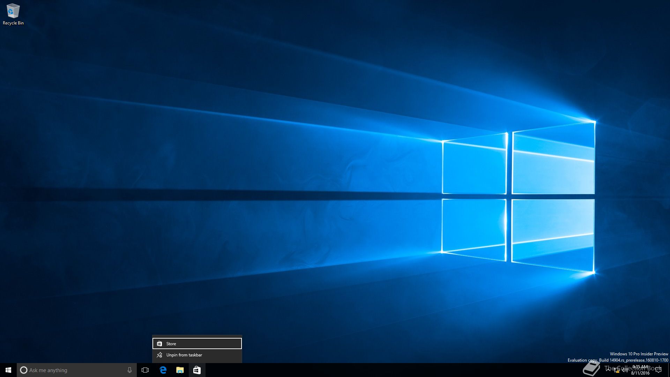
Task: Click the unpin icon in the jump list
Action: [x=159, y=355]
